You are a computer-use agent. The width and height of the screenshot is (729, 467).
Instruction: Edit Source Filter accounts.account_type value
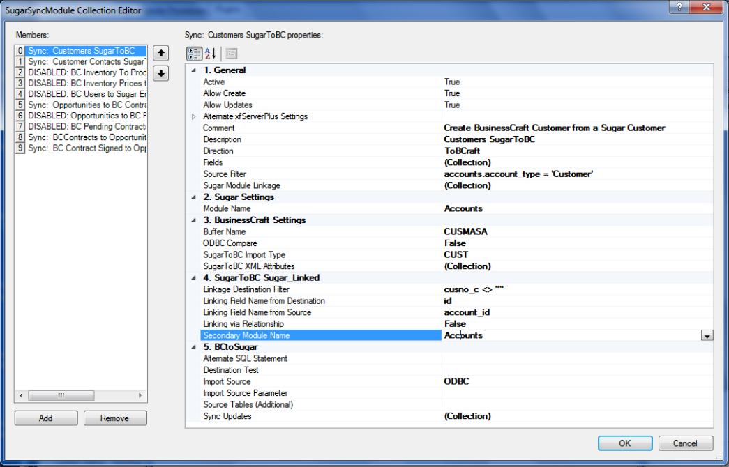577,174
